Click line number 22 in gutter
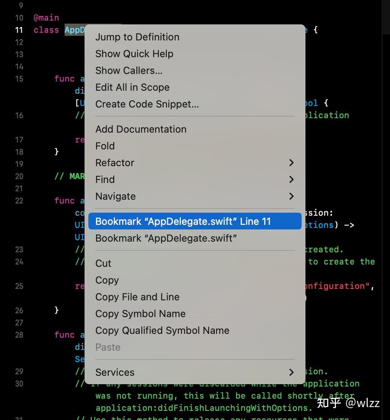The width and height of the screenshot is (390, 420). (x=19, y=201)
